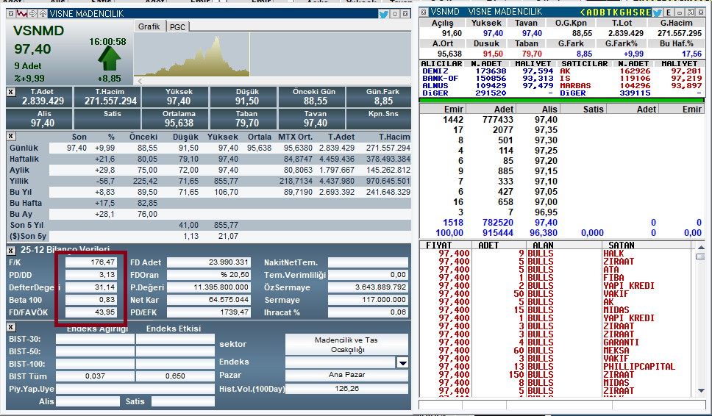
Task: Select the yellow A letter in VSNMD title bar
Action: tap(590, 12)
